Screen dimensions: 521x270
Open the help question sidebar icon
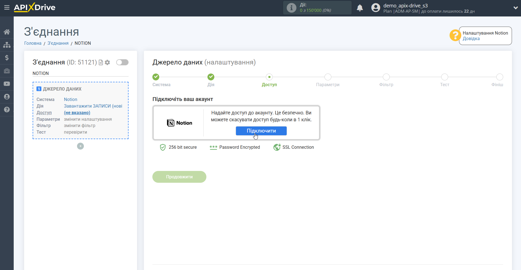7,109
